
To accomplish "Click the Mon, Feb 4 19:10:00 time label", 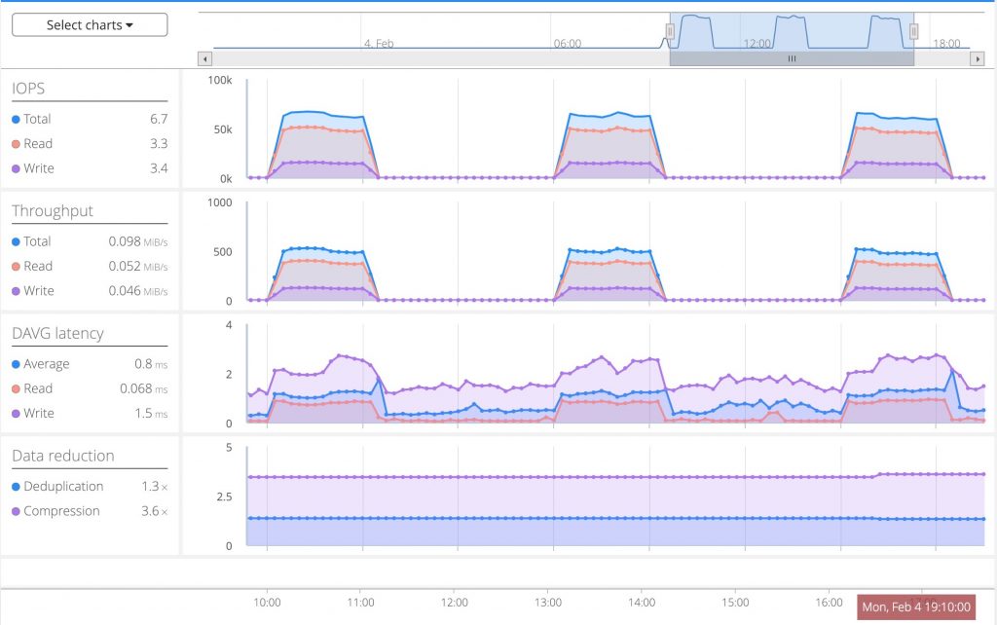I will tap(916, 607).
